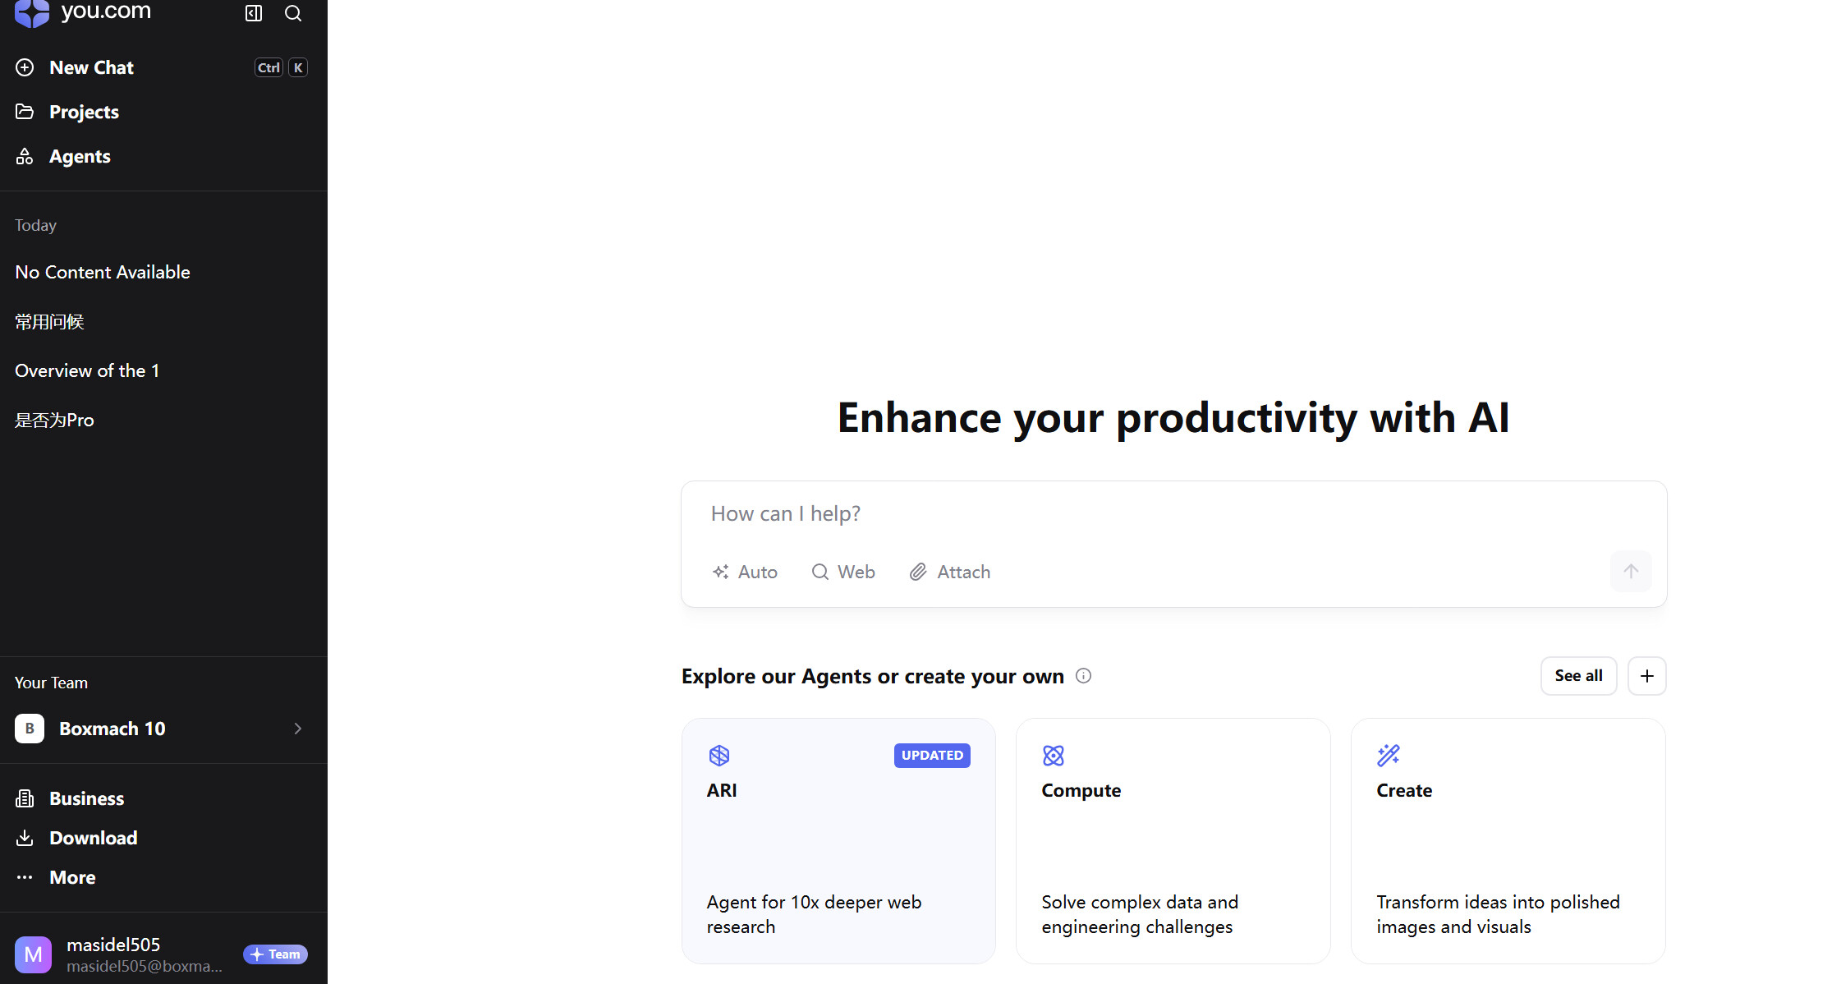Start a New Chat

91,67
